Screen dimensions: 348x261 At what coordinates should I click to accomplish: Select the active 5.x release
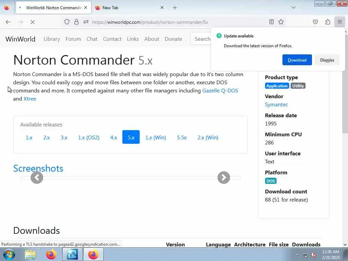(x=131, y=137)
